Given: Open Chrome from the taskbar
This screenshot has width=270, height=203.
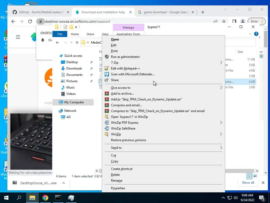Looking at the screenshot, I should 45,198.
